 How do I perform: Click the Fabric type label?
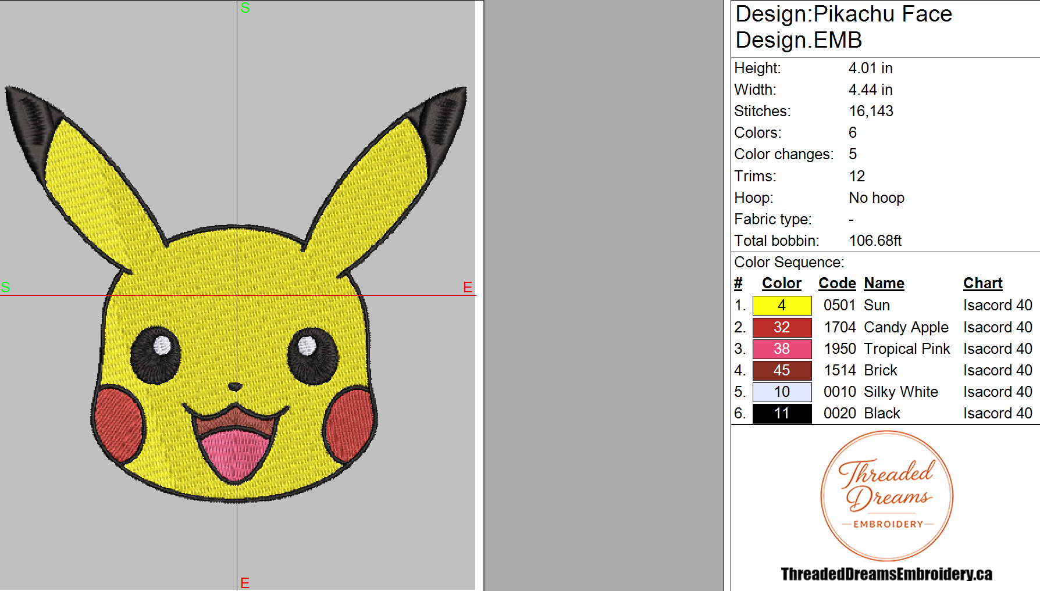[772, 219]
